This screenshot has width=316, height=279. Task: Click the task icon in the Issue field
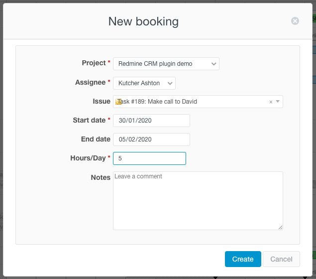118,102
